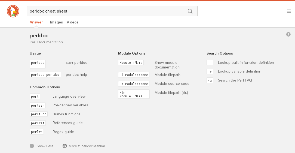Click the 'perlfunc' code box
Screen dimensions: 295x153
point(39,114)
